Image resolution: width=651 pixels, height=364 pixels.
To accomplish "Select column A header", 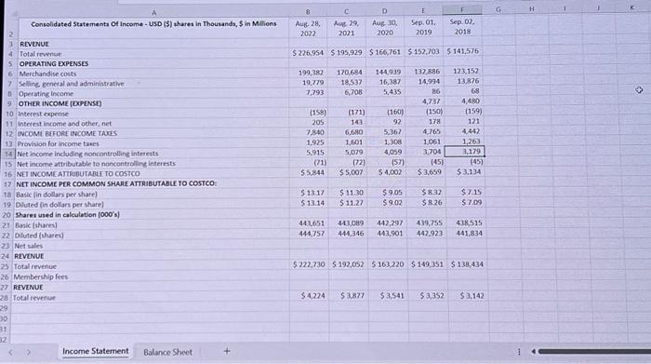I will 153,13.
